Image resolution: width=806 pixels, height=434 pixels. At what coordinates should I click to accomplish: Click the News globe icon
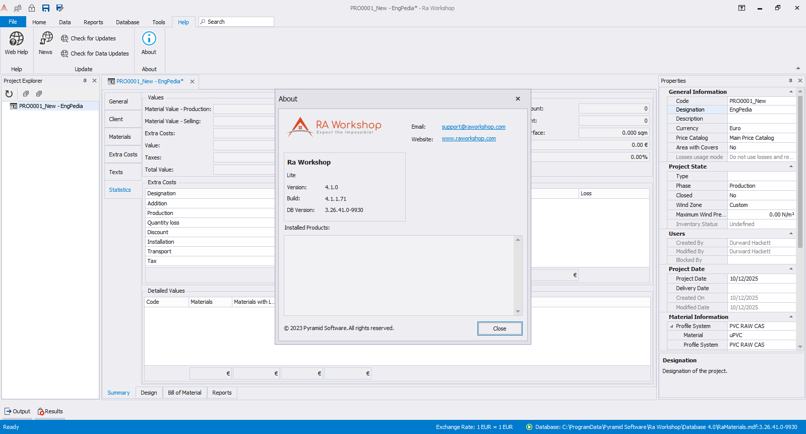[46, 38]
